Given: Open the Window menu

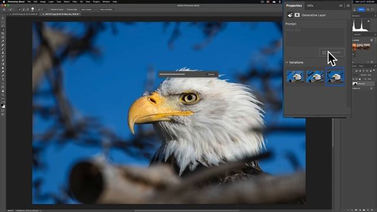Looking at the screenshot, I should 106,2.
